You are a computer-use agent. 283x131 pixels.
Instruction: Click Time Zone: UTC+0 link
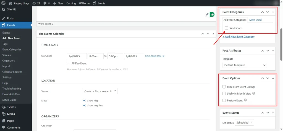(154, 56)
